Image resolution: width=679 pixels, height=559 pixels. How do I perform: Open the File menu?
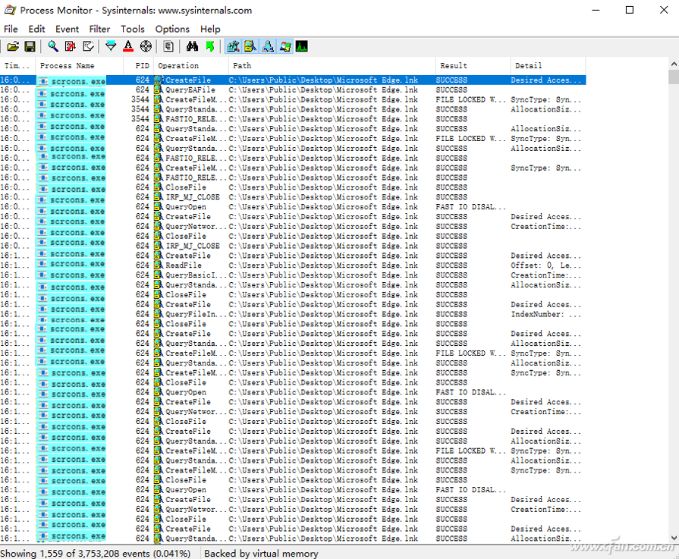11,29
